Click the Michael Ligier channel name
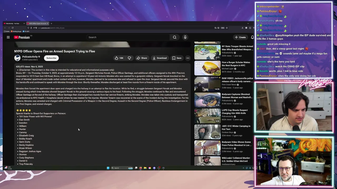 pos(228,69)
